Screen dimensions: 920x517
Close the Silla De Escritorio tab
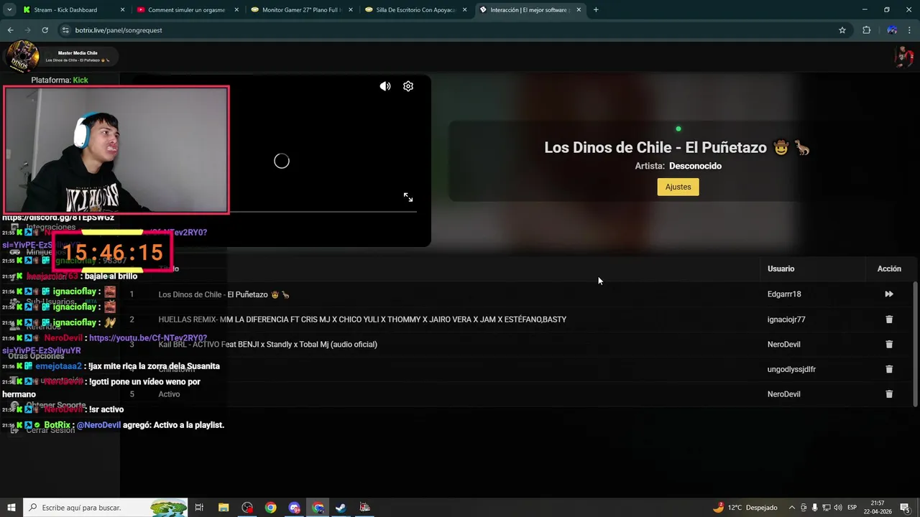465,10
